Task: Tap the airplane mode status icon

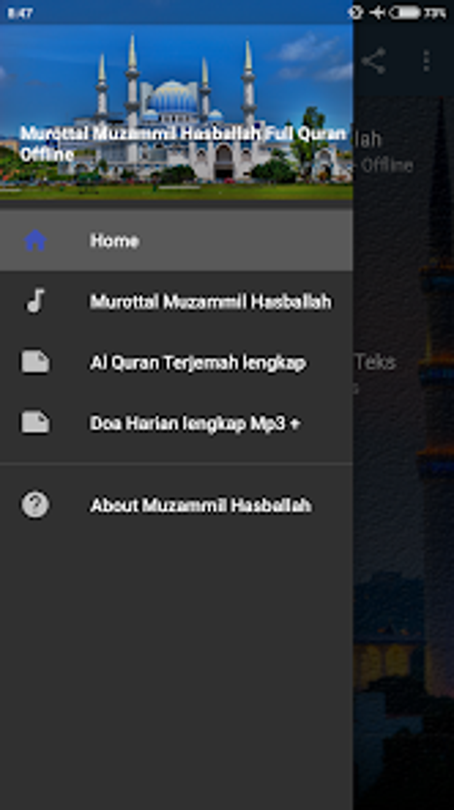Action: tap(377, 13)
